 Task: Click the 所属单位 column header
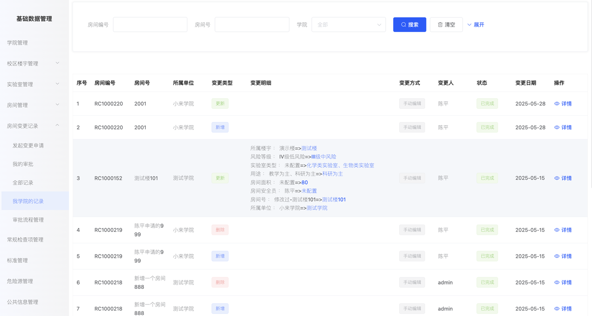coord(183,83)
